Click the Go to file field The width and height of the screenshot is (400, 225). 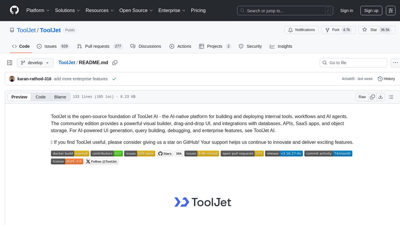353,62
